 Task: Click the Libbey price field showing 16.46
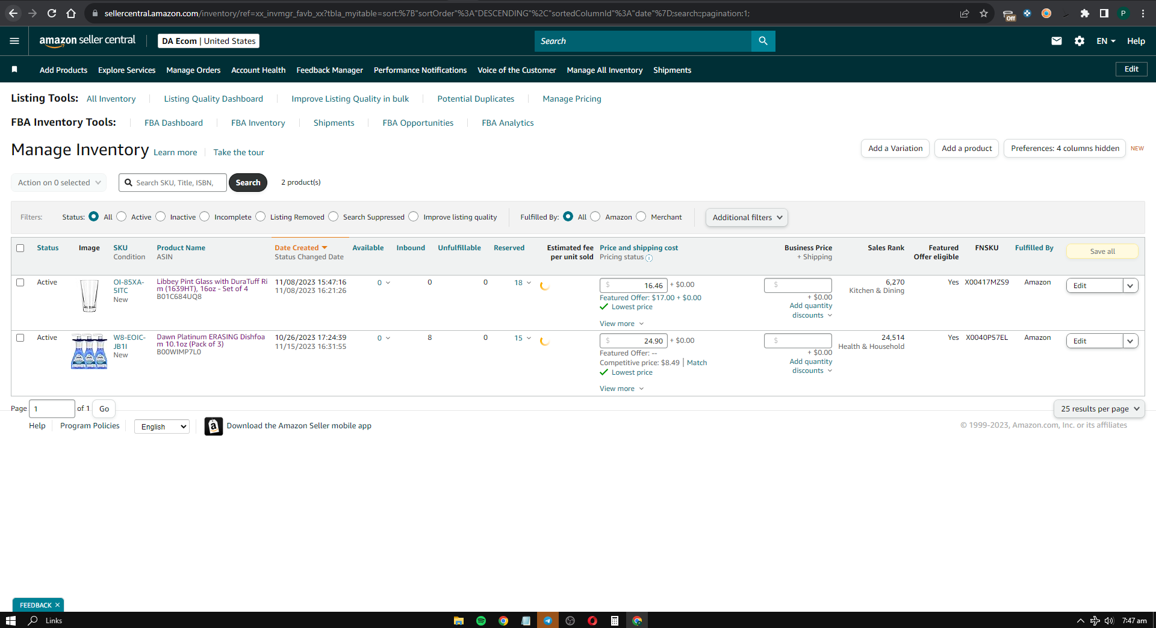633,285
